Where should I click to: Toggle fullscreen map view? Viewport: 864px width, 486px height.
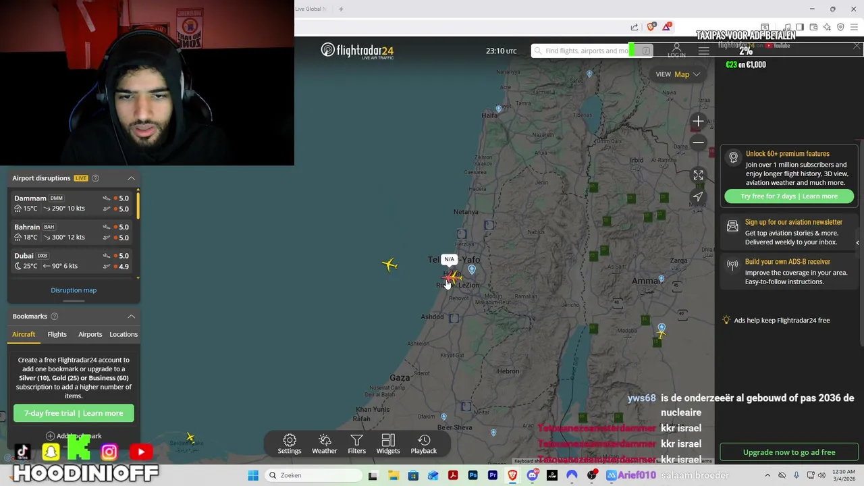tap(698, 175)
